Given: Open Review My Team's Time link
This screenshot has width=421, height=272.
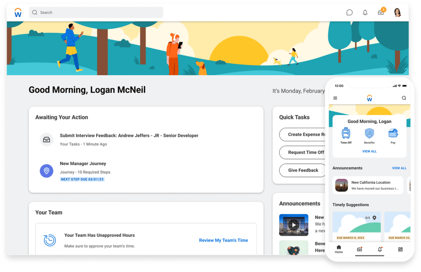Looking at the screenshot, I should (223, 240).
